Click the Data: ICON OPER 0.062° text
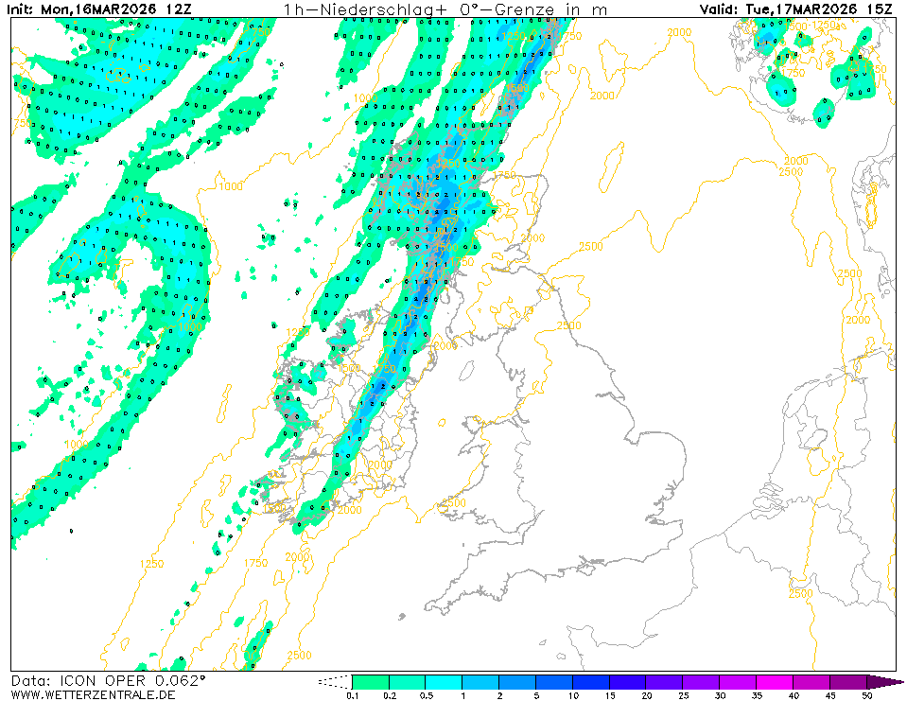Image resolution: width=907 pixels, height=701 pixels. (108, 680)
